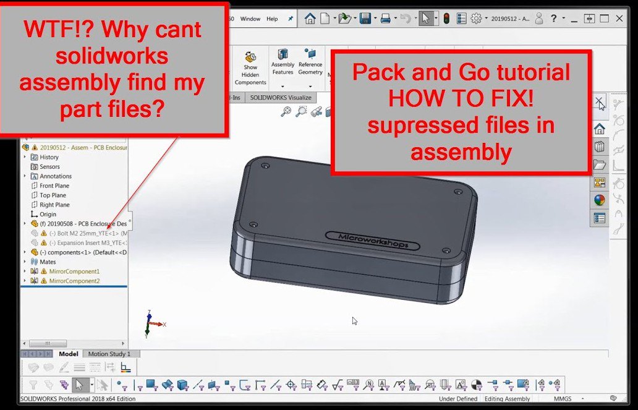Expand the Annotations tree node

(x=25, y=176)
